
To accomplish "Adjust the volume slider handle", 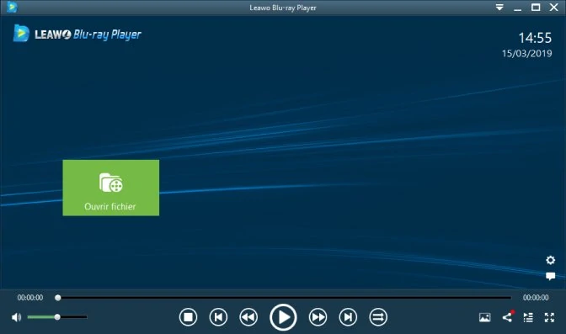I will coord(57,317).
